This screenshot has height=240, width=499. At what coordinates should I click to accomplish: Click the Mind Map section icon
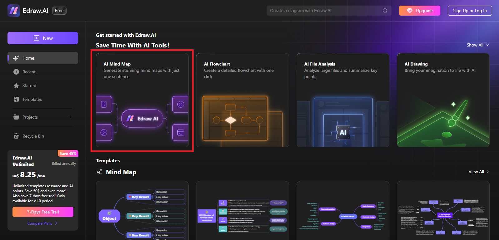click(100, 172)
